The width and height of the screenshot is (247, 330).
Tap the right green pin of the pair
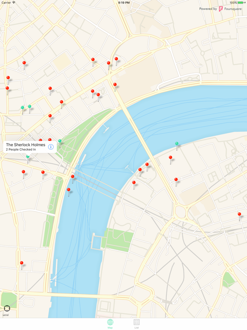coord(30,109)
